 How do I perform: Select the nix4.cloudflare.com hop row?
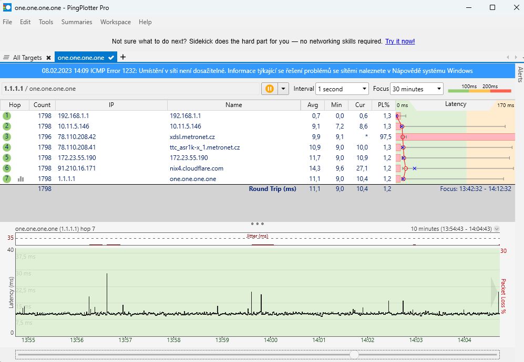196,168
